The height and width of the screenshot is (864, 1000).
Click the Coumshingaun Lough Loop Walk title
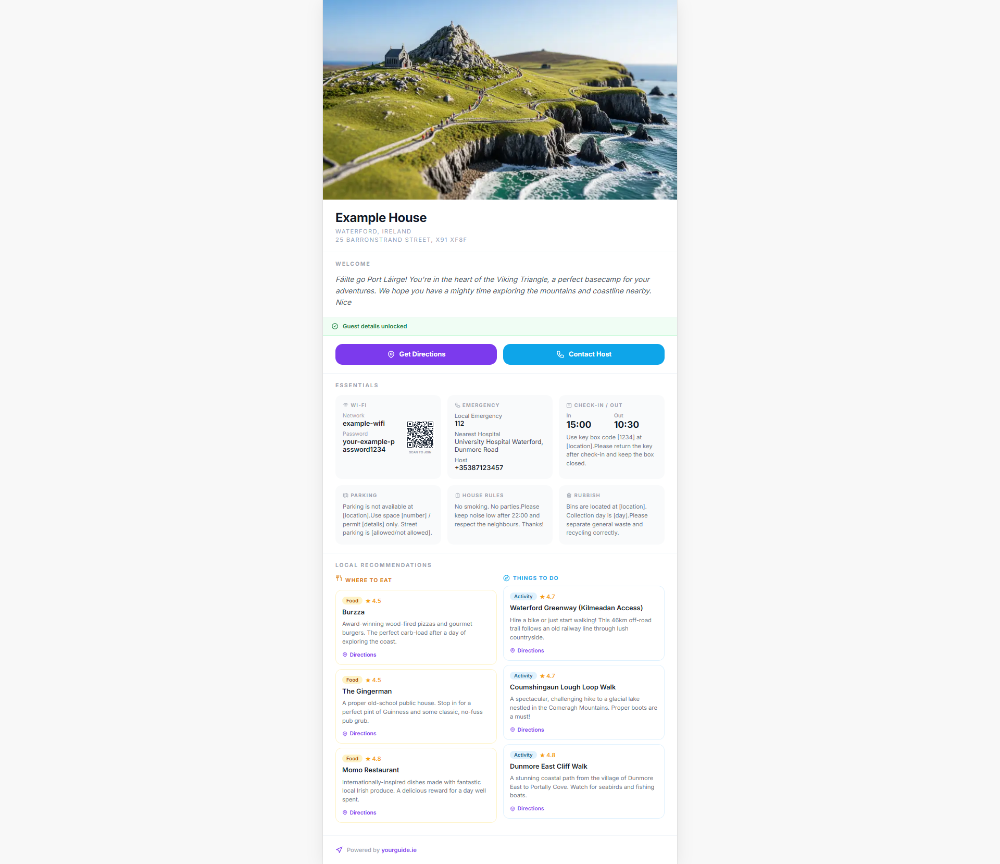562,687
